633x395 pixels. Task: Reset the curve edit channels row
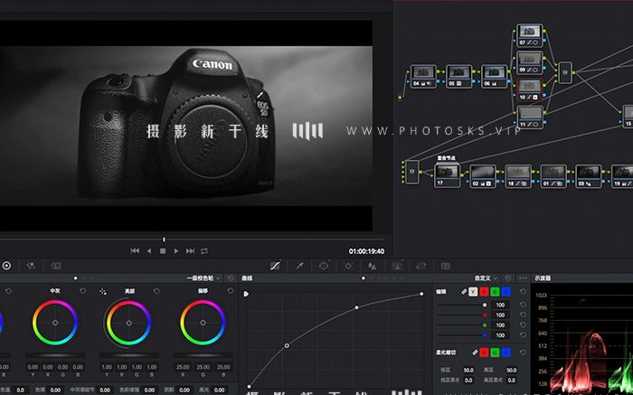[x=524, y=291]
